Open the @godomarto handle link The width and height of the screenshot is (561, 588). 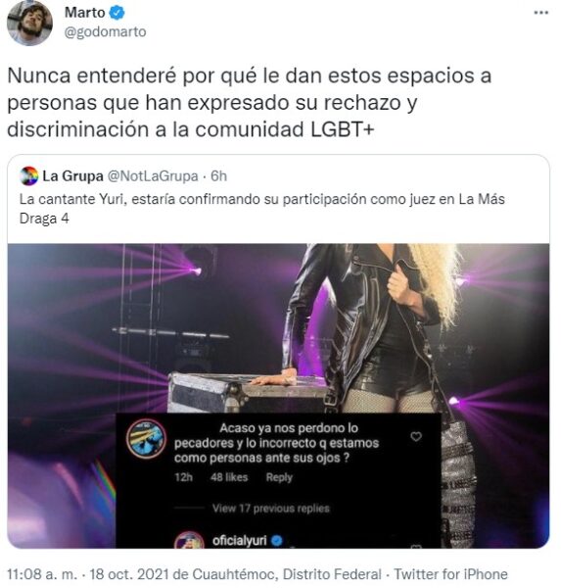click(x=106, y=32)
